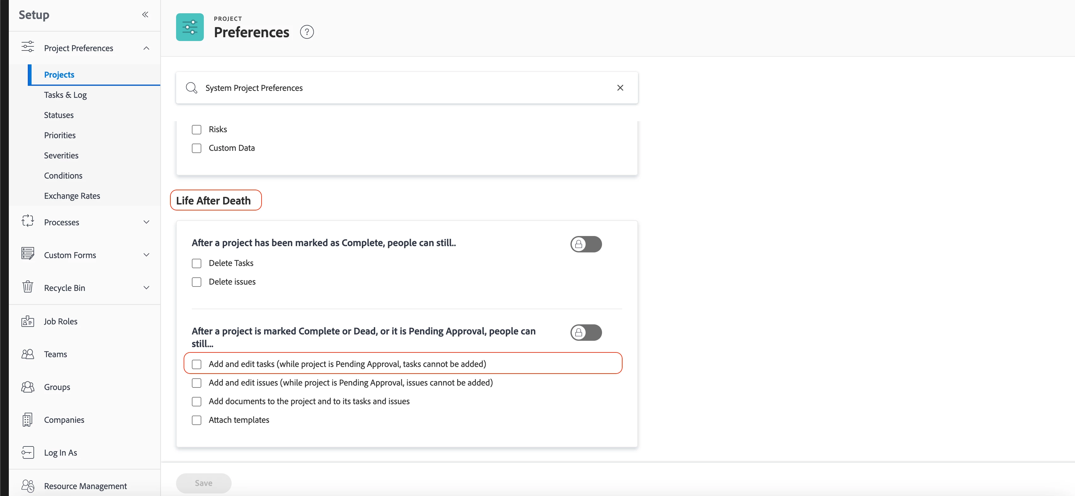Click the Teams people icon
The width and height of the screenshot is (1075, 496).
(27, 354)
